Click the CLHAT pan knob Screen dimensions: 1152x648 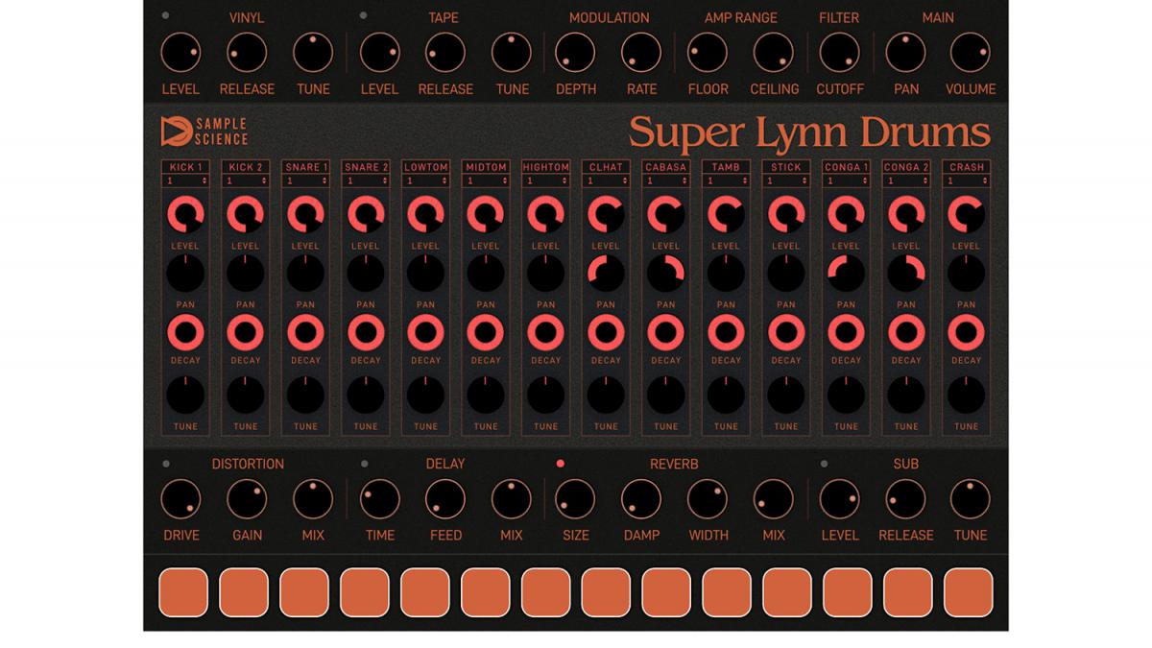606,275
